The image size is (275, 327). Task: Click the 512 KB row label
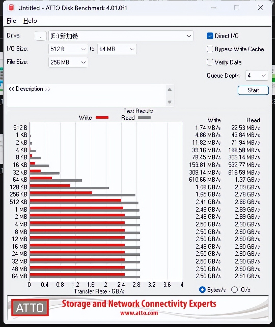[x=18, y=202]
